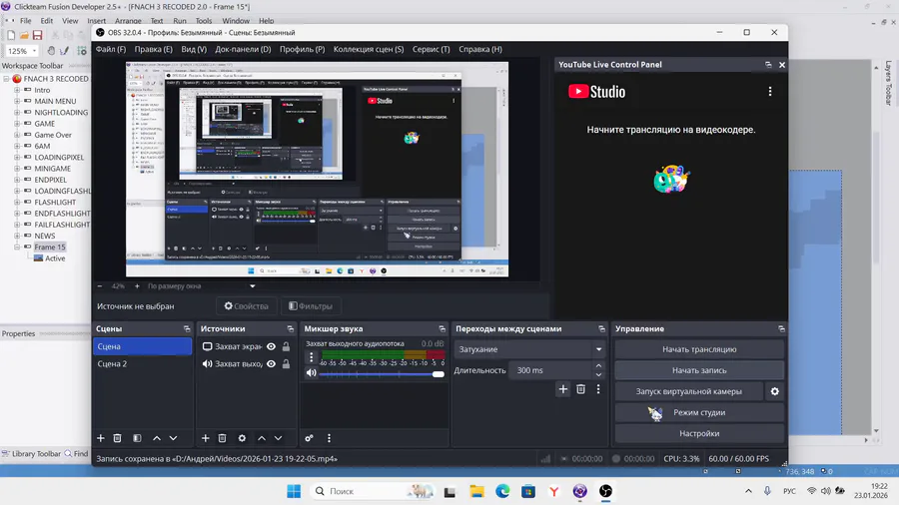Open advanced audio properties gears icon
This screenshot has width=899, height=505.
coord(309,438)
